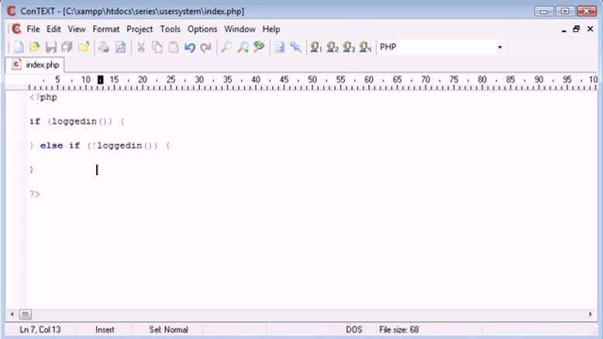This screenshot has width=603, height=339.
Task: Click the file list document icon
Action: click(280, 47)
